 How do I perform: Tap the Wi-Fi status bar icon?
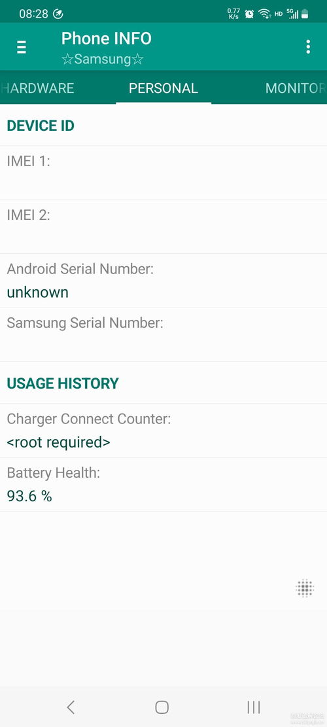[x=264, y=14]
